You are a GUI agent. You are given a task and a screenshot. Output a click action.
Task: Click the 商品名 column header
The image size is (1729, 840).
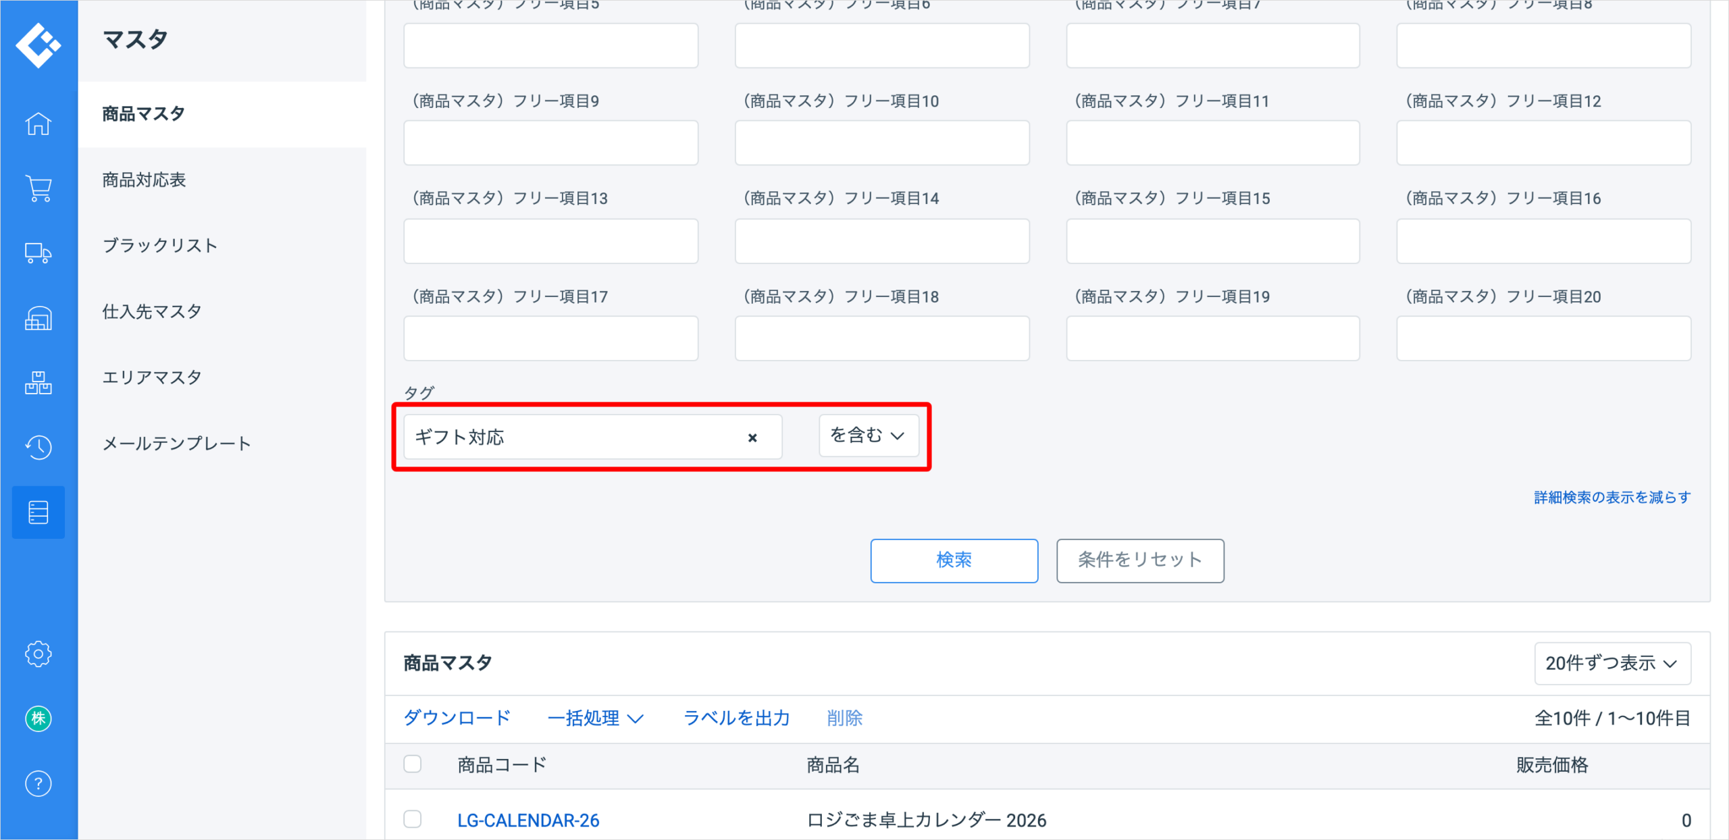(833, 765)
